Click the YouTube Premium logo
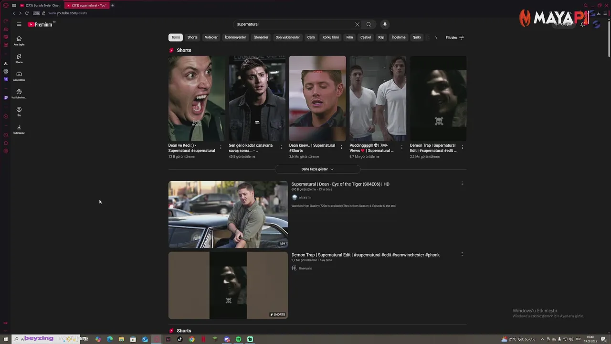Viewport: 611px width, 344px height. [41, 24]
